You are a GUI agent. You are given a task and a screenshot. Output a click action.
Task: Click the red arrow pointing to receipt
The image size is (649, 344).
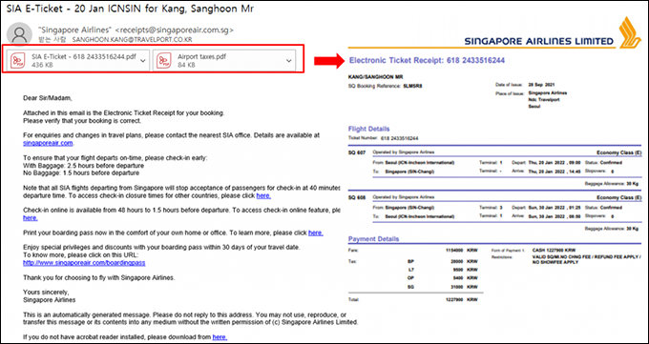click(x=328, y=61)
